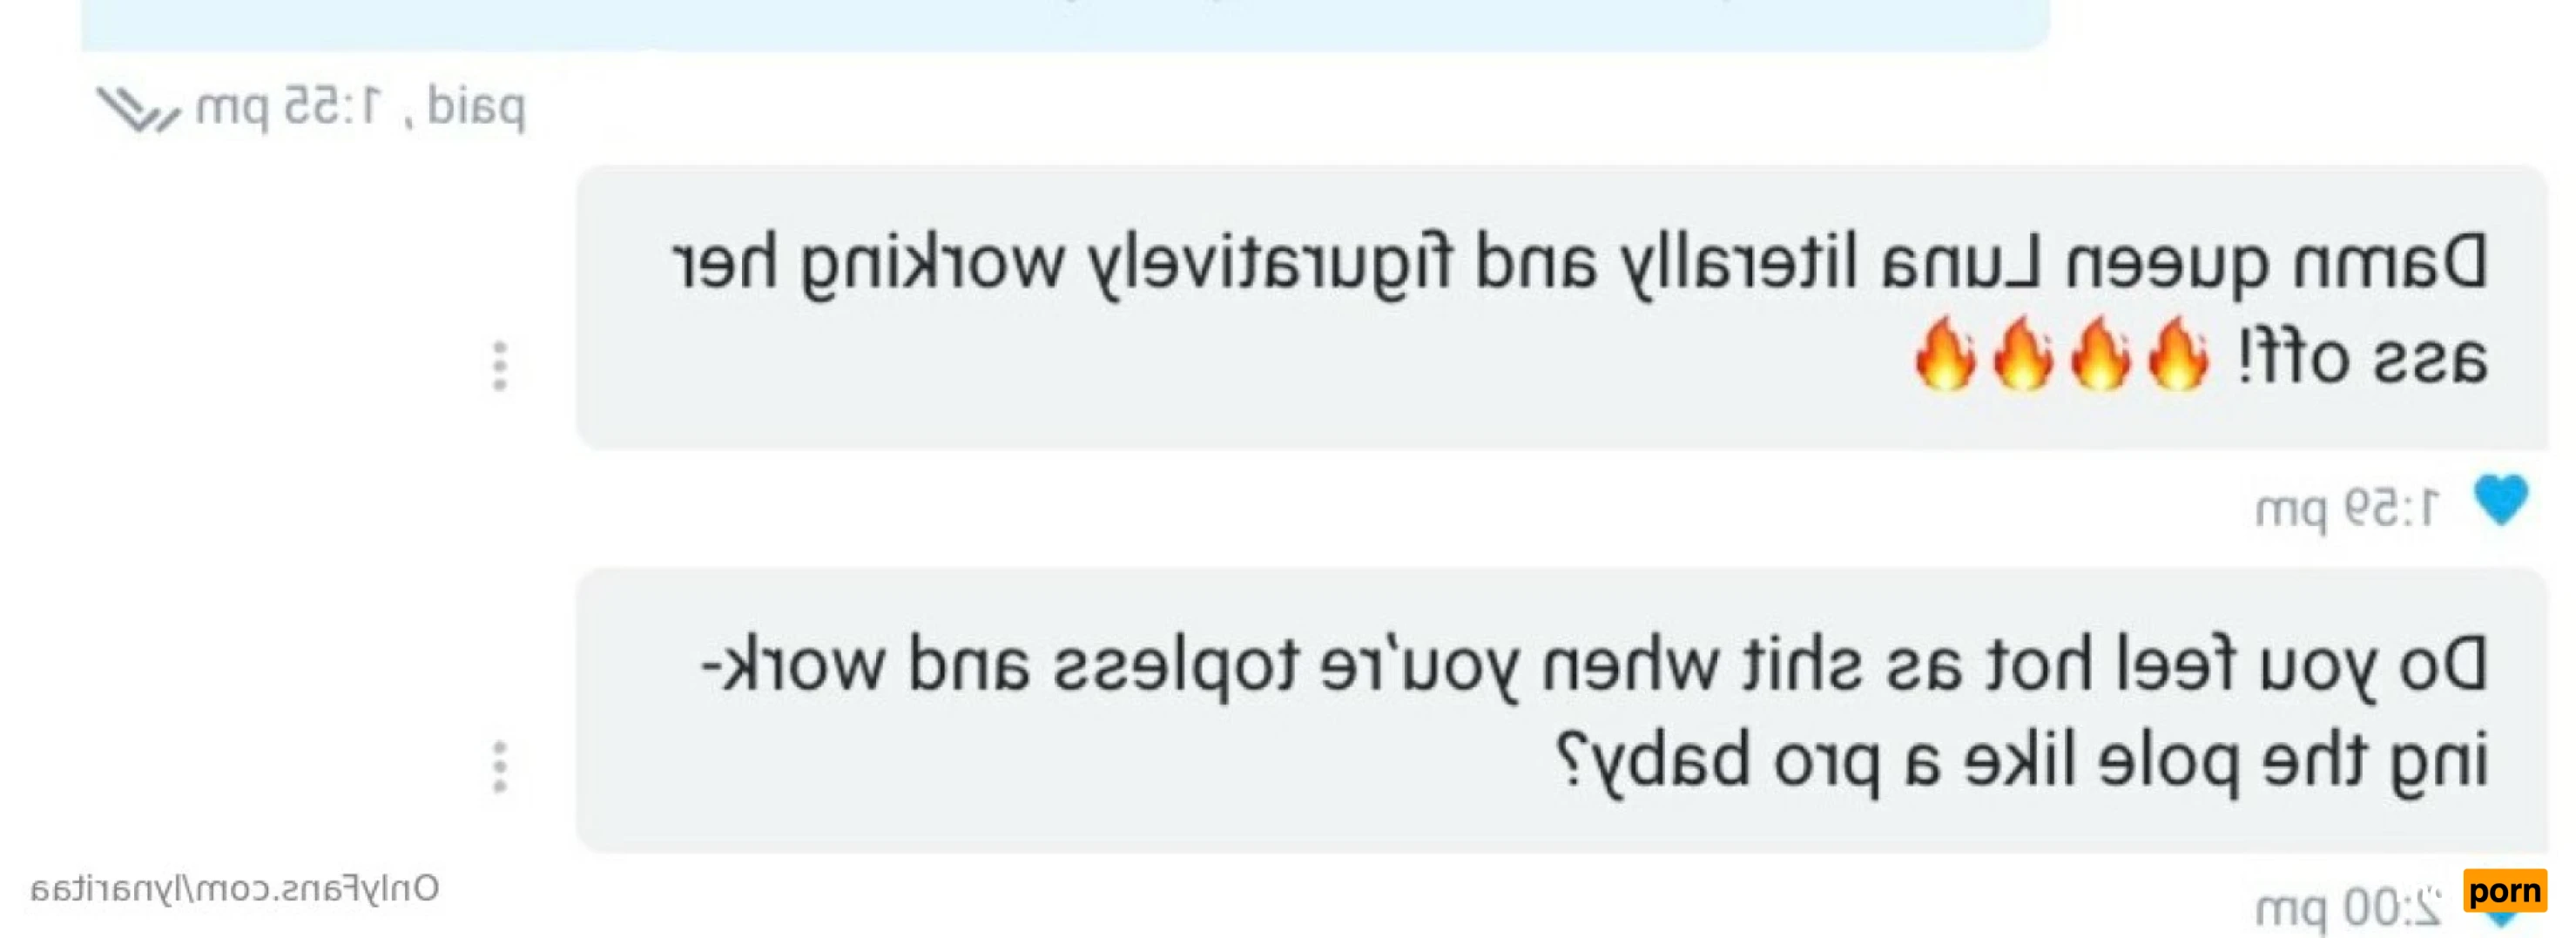Open three-dot menu beside the pole question message
2576x938 pixels.
click(500, 767)
